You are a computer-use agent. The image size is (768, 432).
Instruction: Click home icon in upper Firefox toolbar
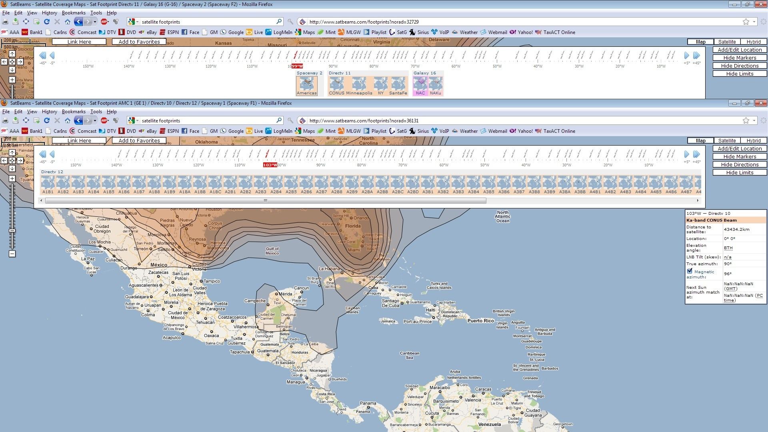pyautogui.click(x=68, y=22)
